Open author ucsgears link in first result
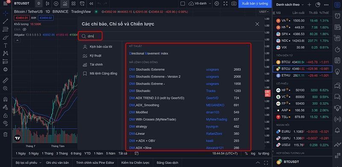Viewport: 342px width, 167px height. [x=212, y=70]
